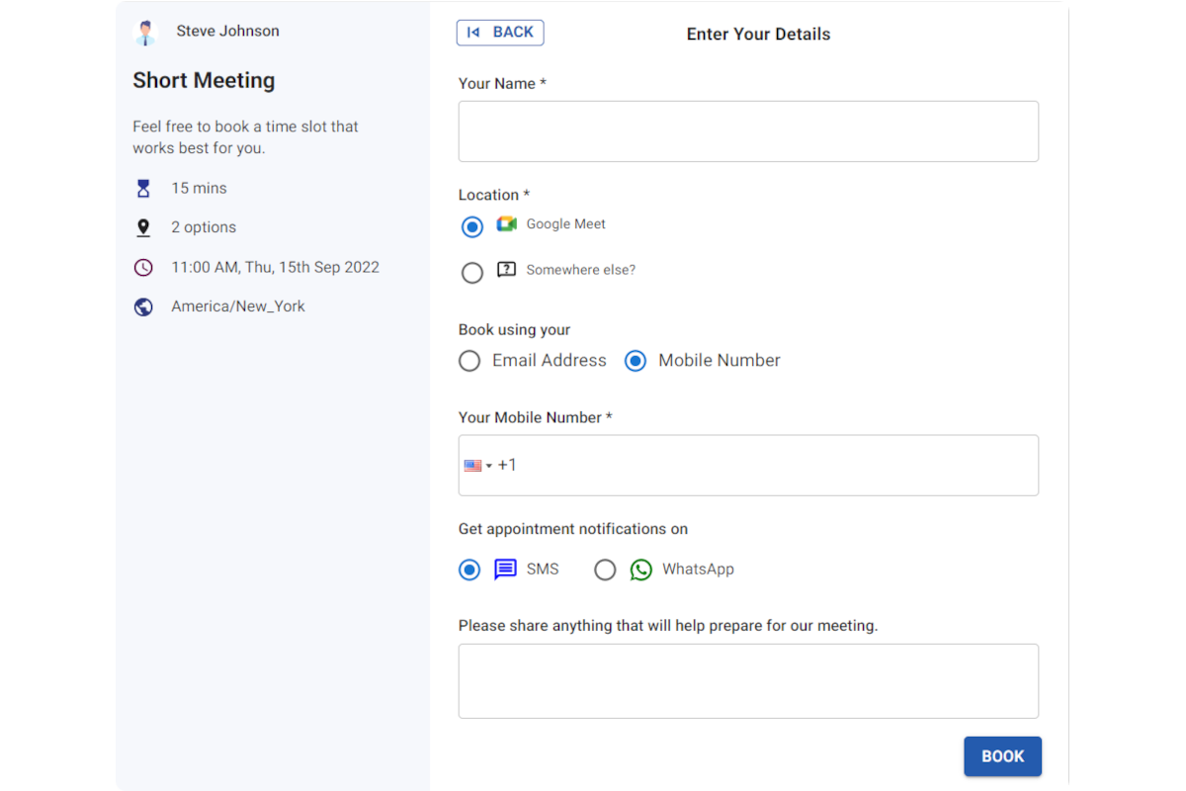Click the 'Your Mobile Number *' label

pyautogui.click(x=536, y=418)
